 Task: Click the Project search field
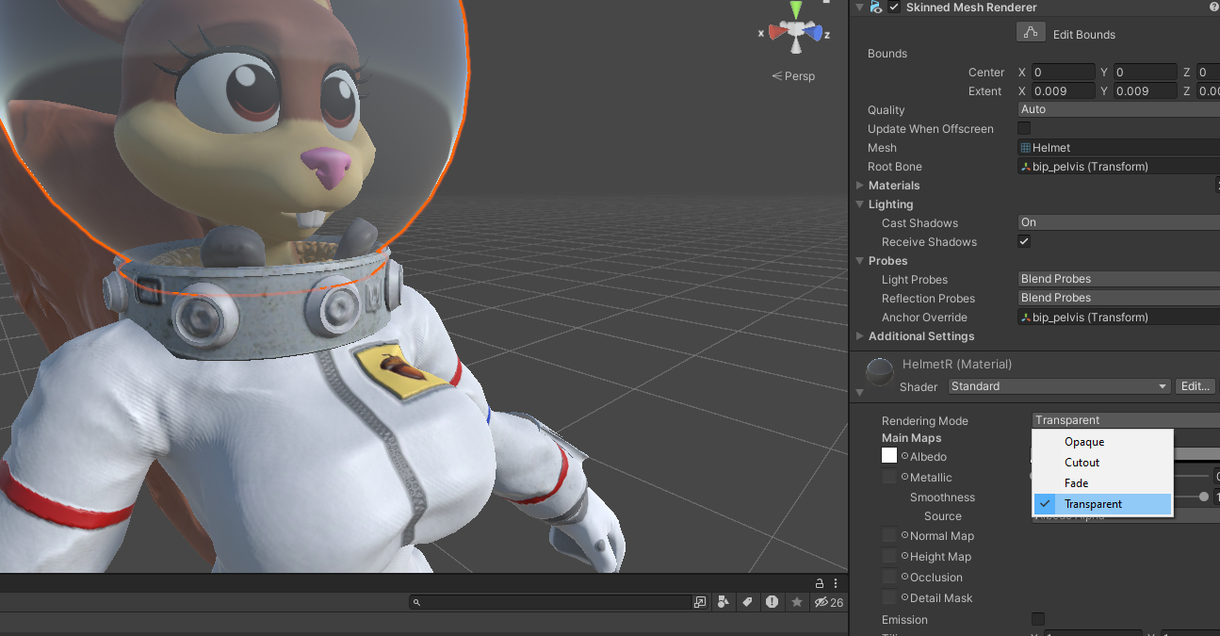(551, 602)
